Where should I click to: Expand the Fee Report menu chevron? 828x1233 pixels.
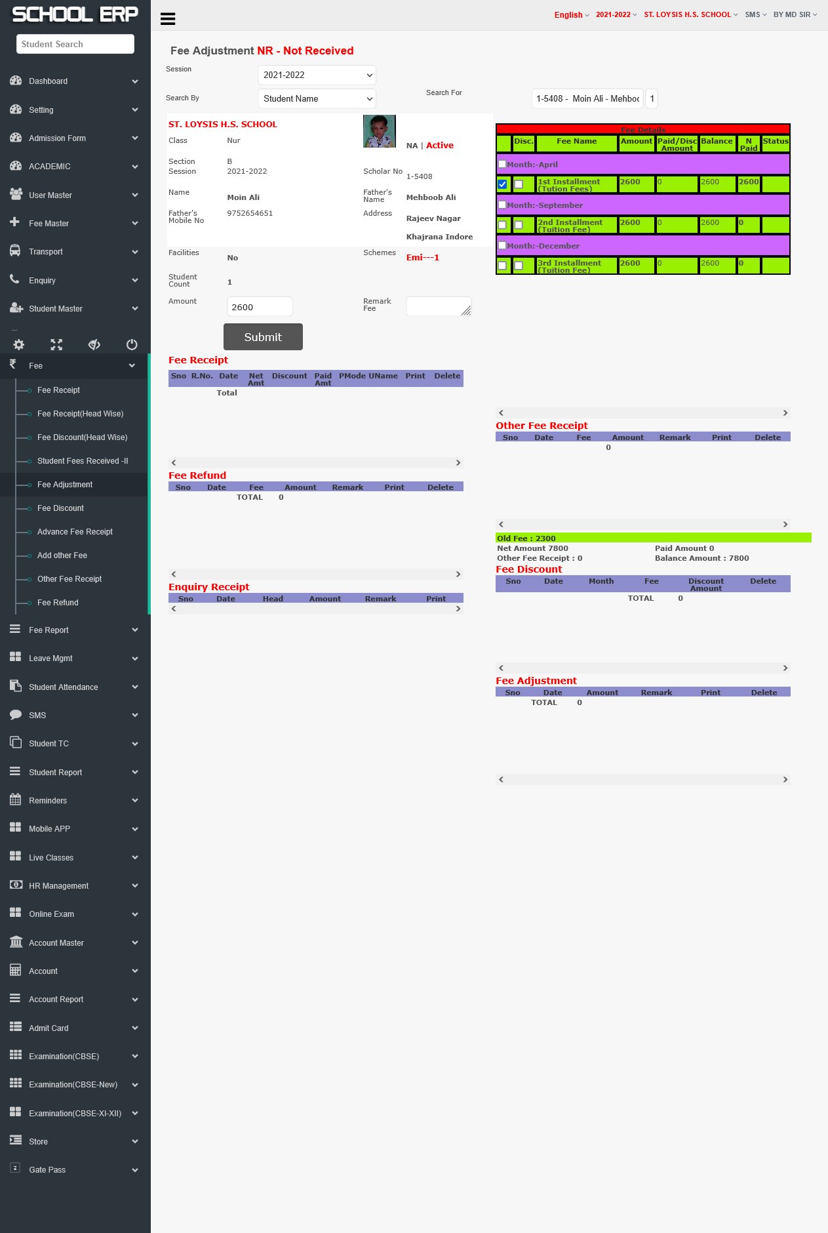(x=135, y=630)
